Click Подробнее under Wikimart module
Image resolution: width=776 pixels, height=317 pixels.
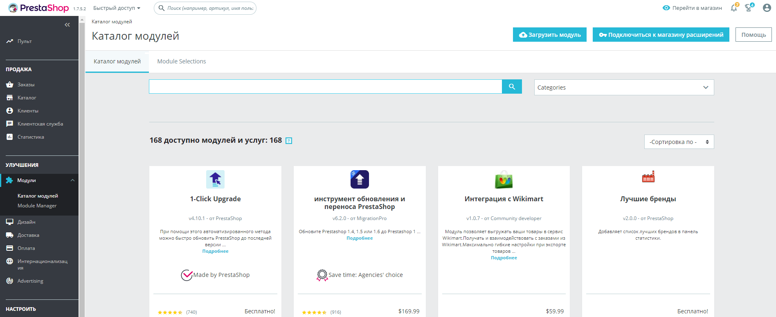[x=504, y=258]
